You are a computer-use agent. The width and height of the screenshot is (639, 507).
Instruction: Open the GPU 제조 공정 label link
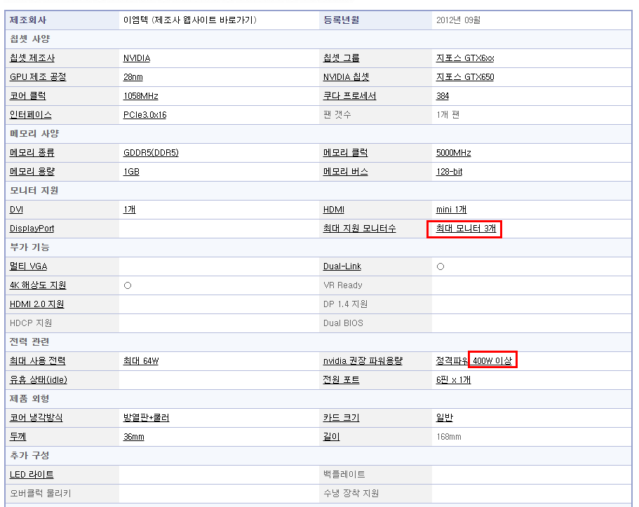pyautogui.click(x=38, y=77)
